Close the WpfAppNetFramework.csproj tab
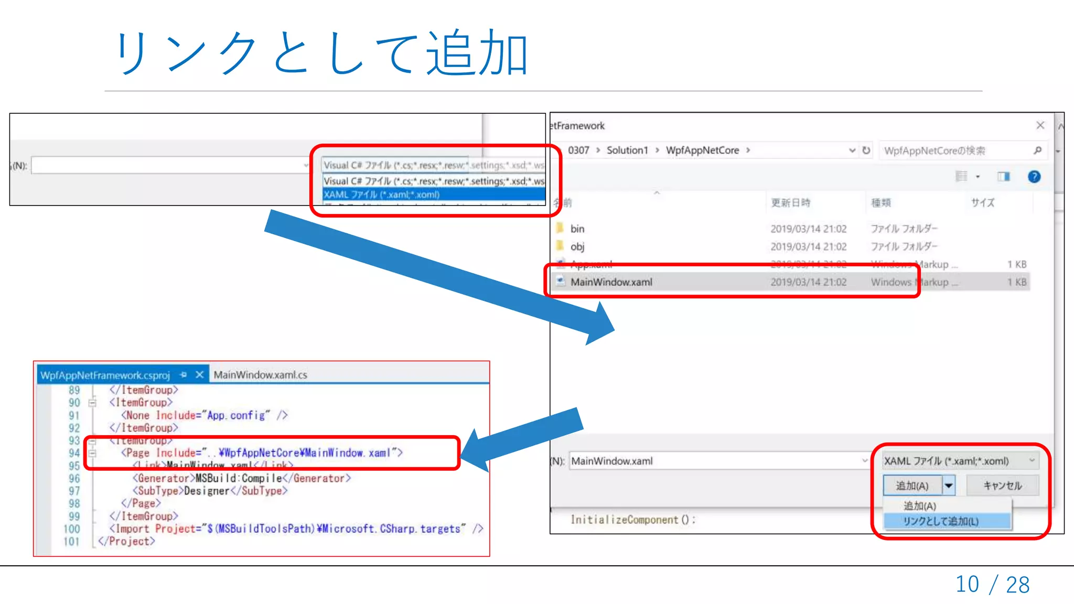 (199, 375)
